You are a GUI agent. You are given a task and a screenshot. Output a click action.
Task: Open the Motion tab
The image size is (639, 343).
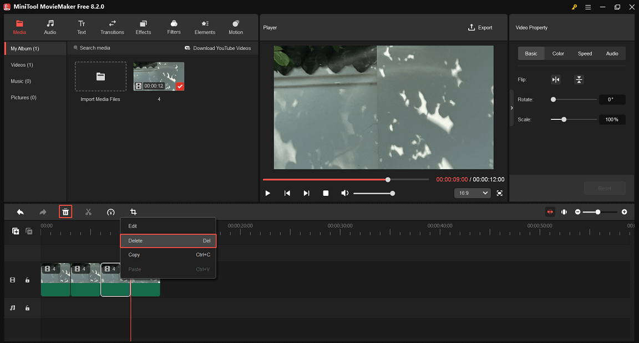click(236, 27)
